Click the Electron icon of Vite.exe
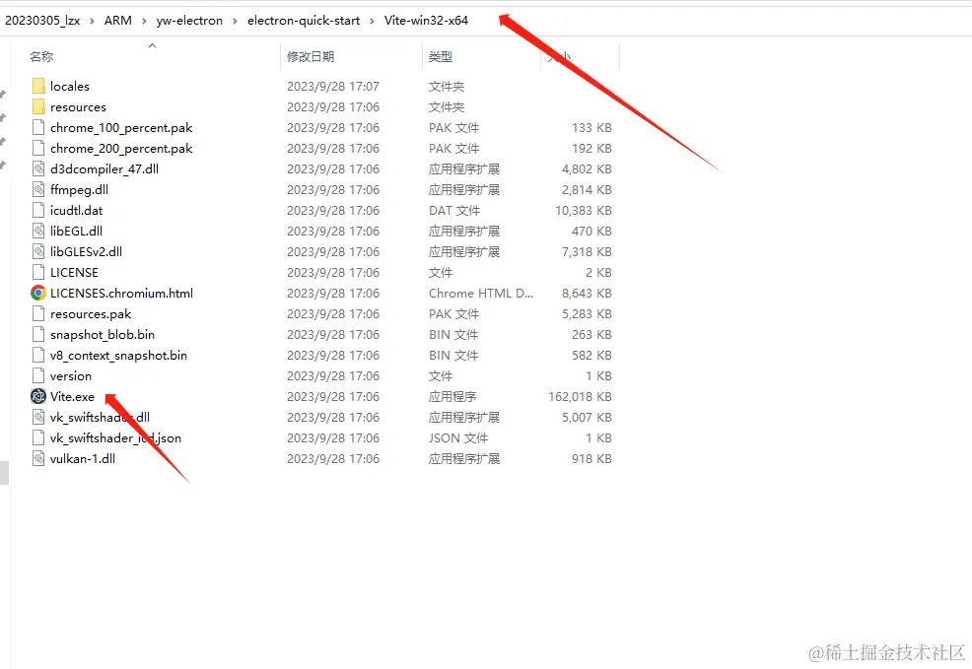This screenshot has width=972, height=669. 38,396
